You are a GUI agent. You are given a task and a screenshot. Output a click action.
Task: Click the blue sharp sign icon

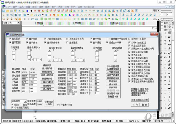[113, 15]
